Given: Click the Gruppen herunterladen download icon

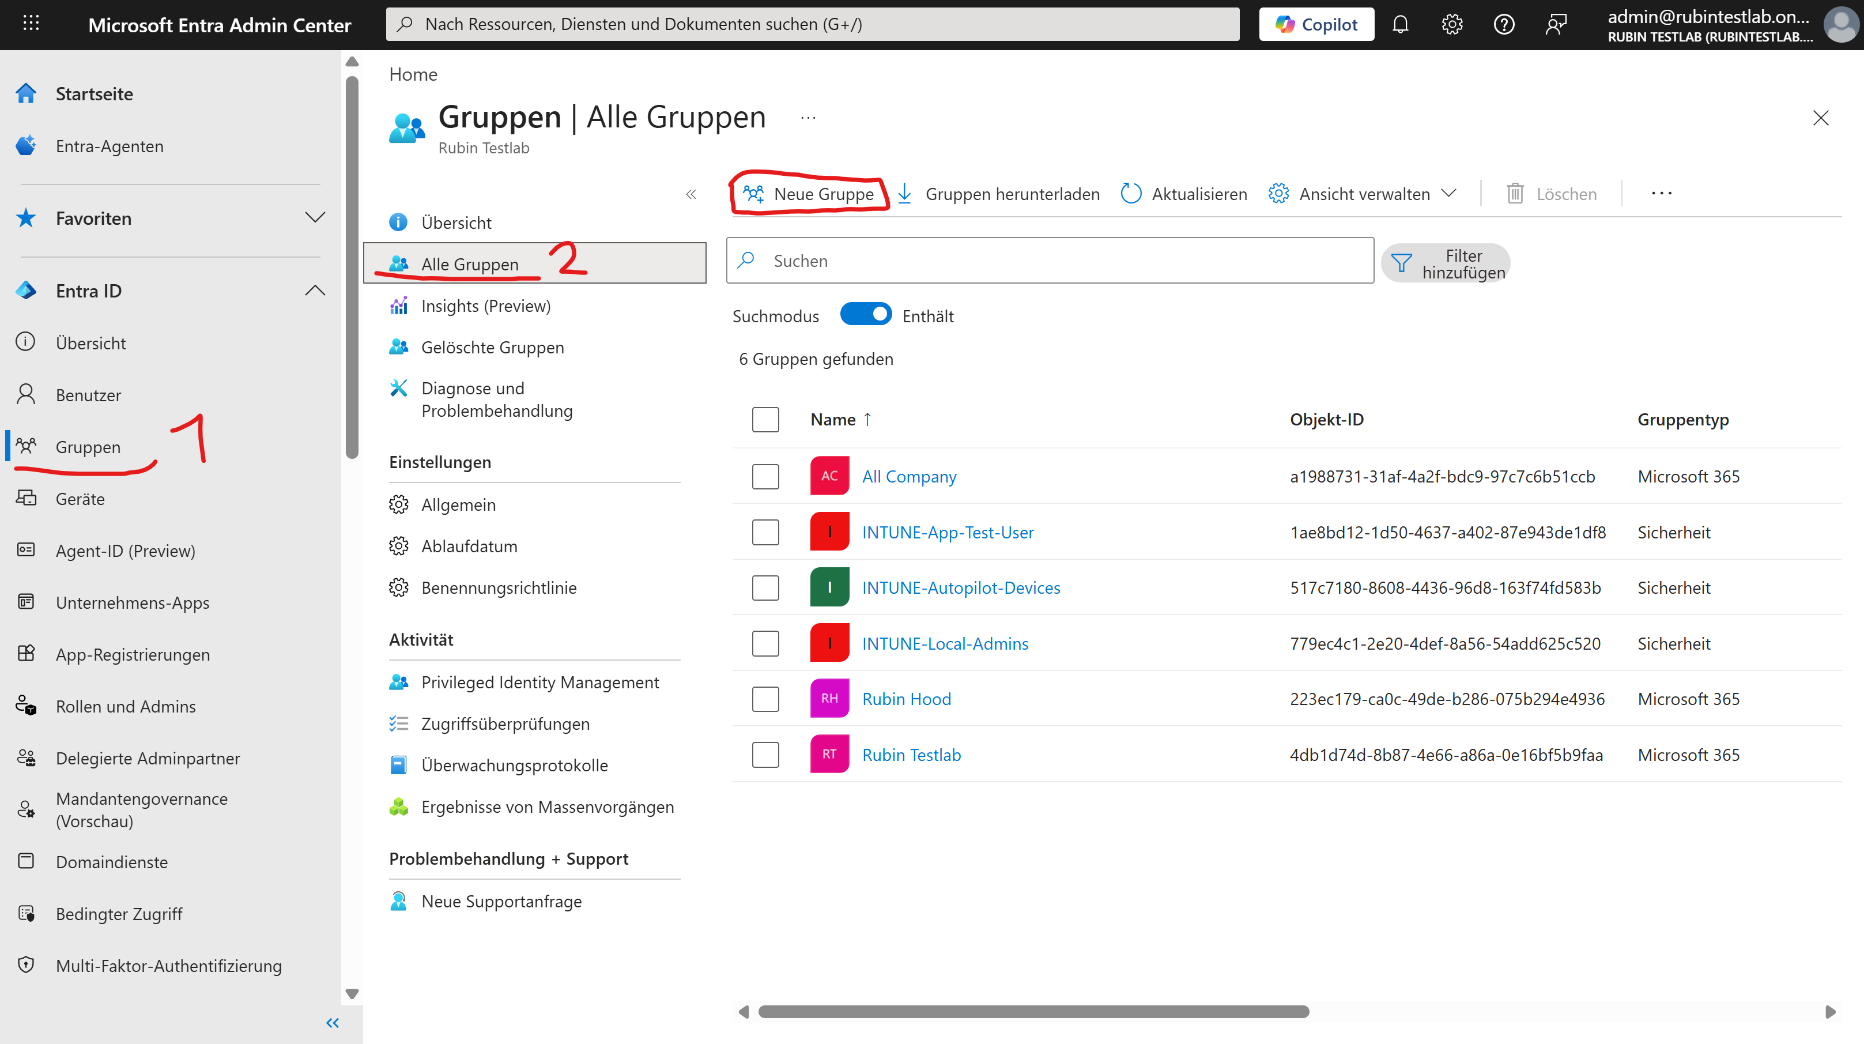Looking at the screenshot, I should click(904, 194).
